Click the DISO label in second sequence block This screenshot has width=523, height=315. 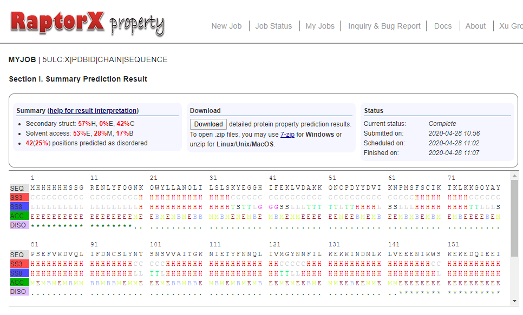pos(18,291)
